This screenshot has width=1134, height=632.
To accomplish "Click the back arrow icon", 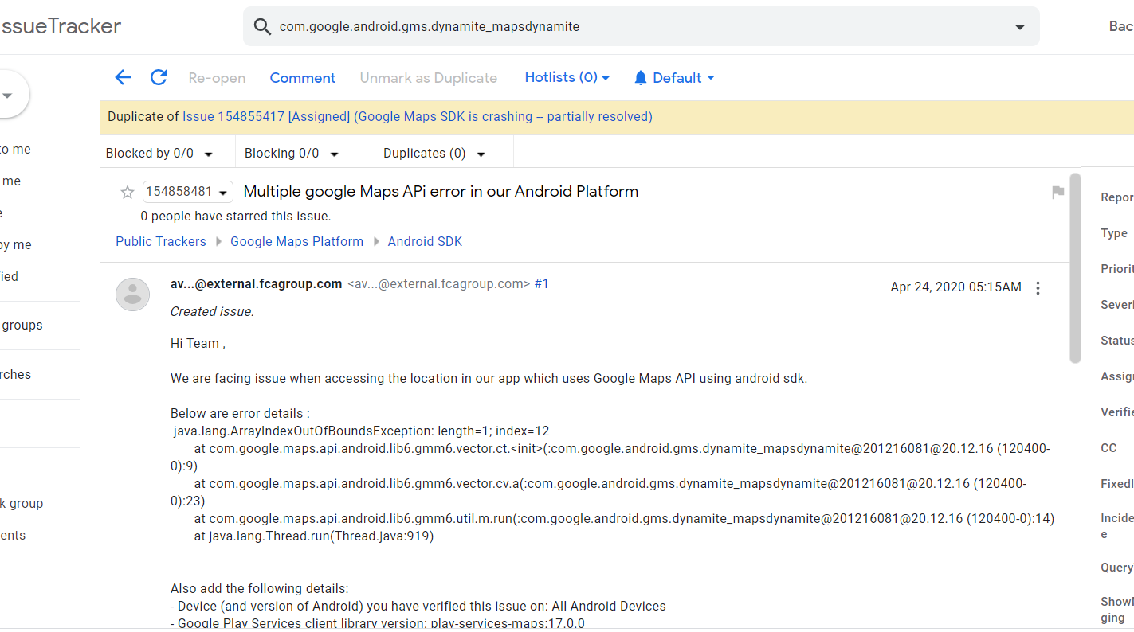I will click(123, 77).
